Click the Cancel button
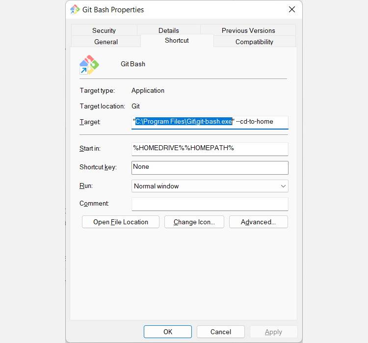Image resolution: width=368 pixels, height=343 pixels. (x=221, y=332)
